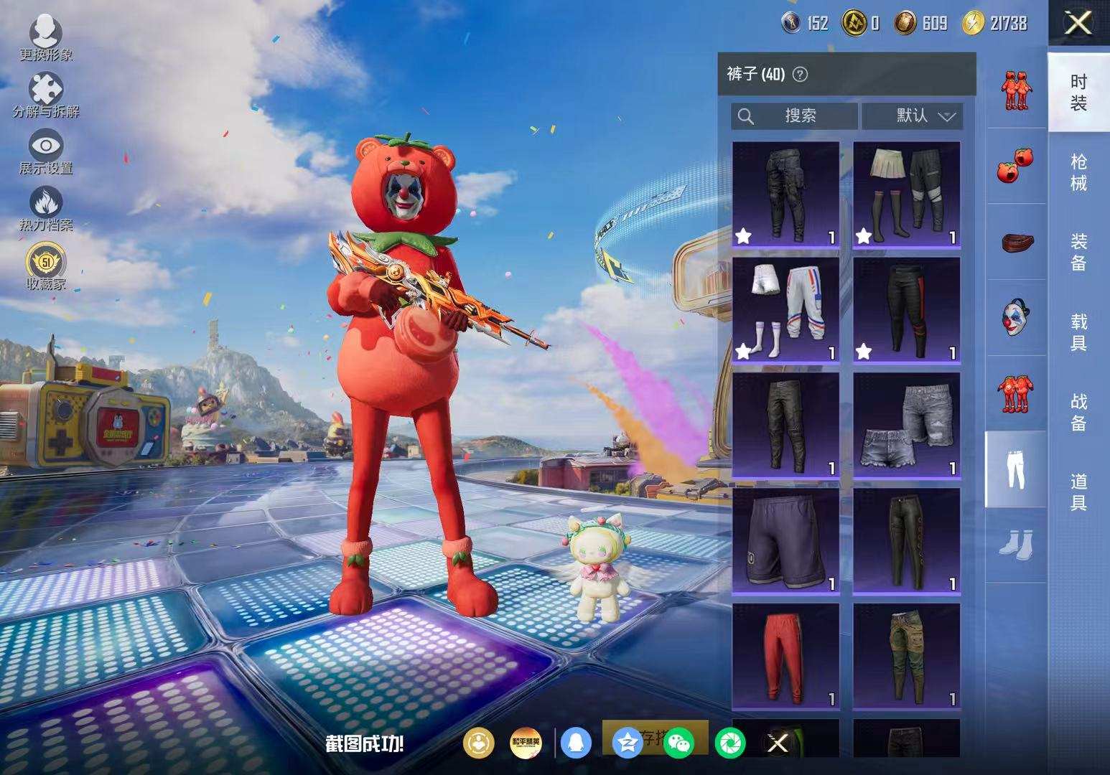Click the bronze coupon currency icon showing 609

point(905,23)
